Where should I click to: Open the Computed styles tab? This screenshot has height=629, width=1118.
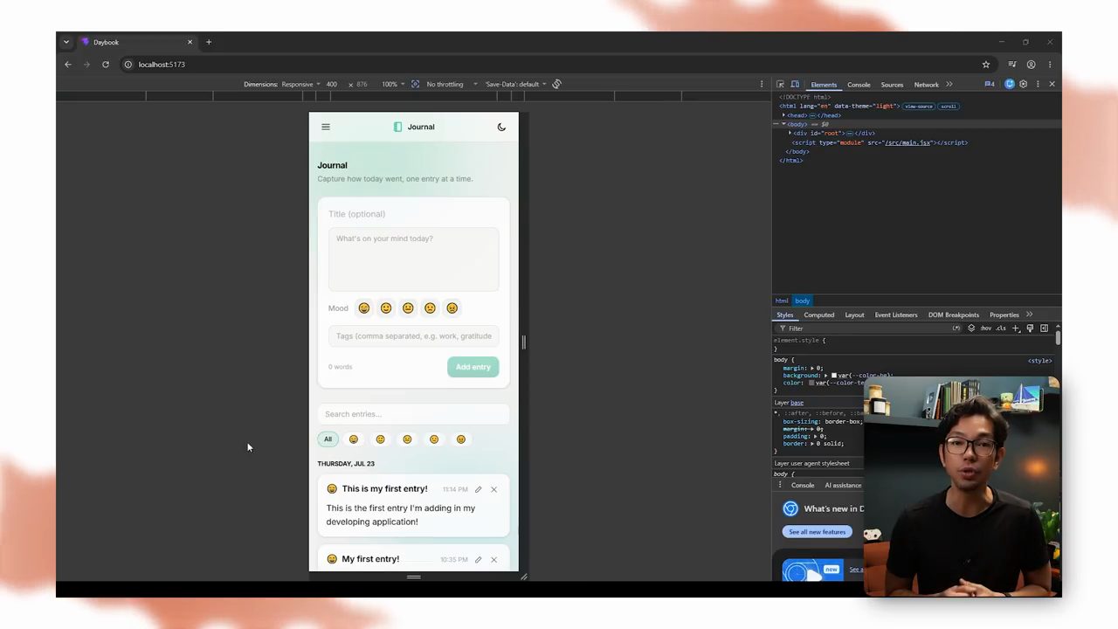[x=819, y=315]
